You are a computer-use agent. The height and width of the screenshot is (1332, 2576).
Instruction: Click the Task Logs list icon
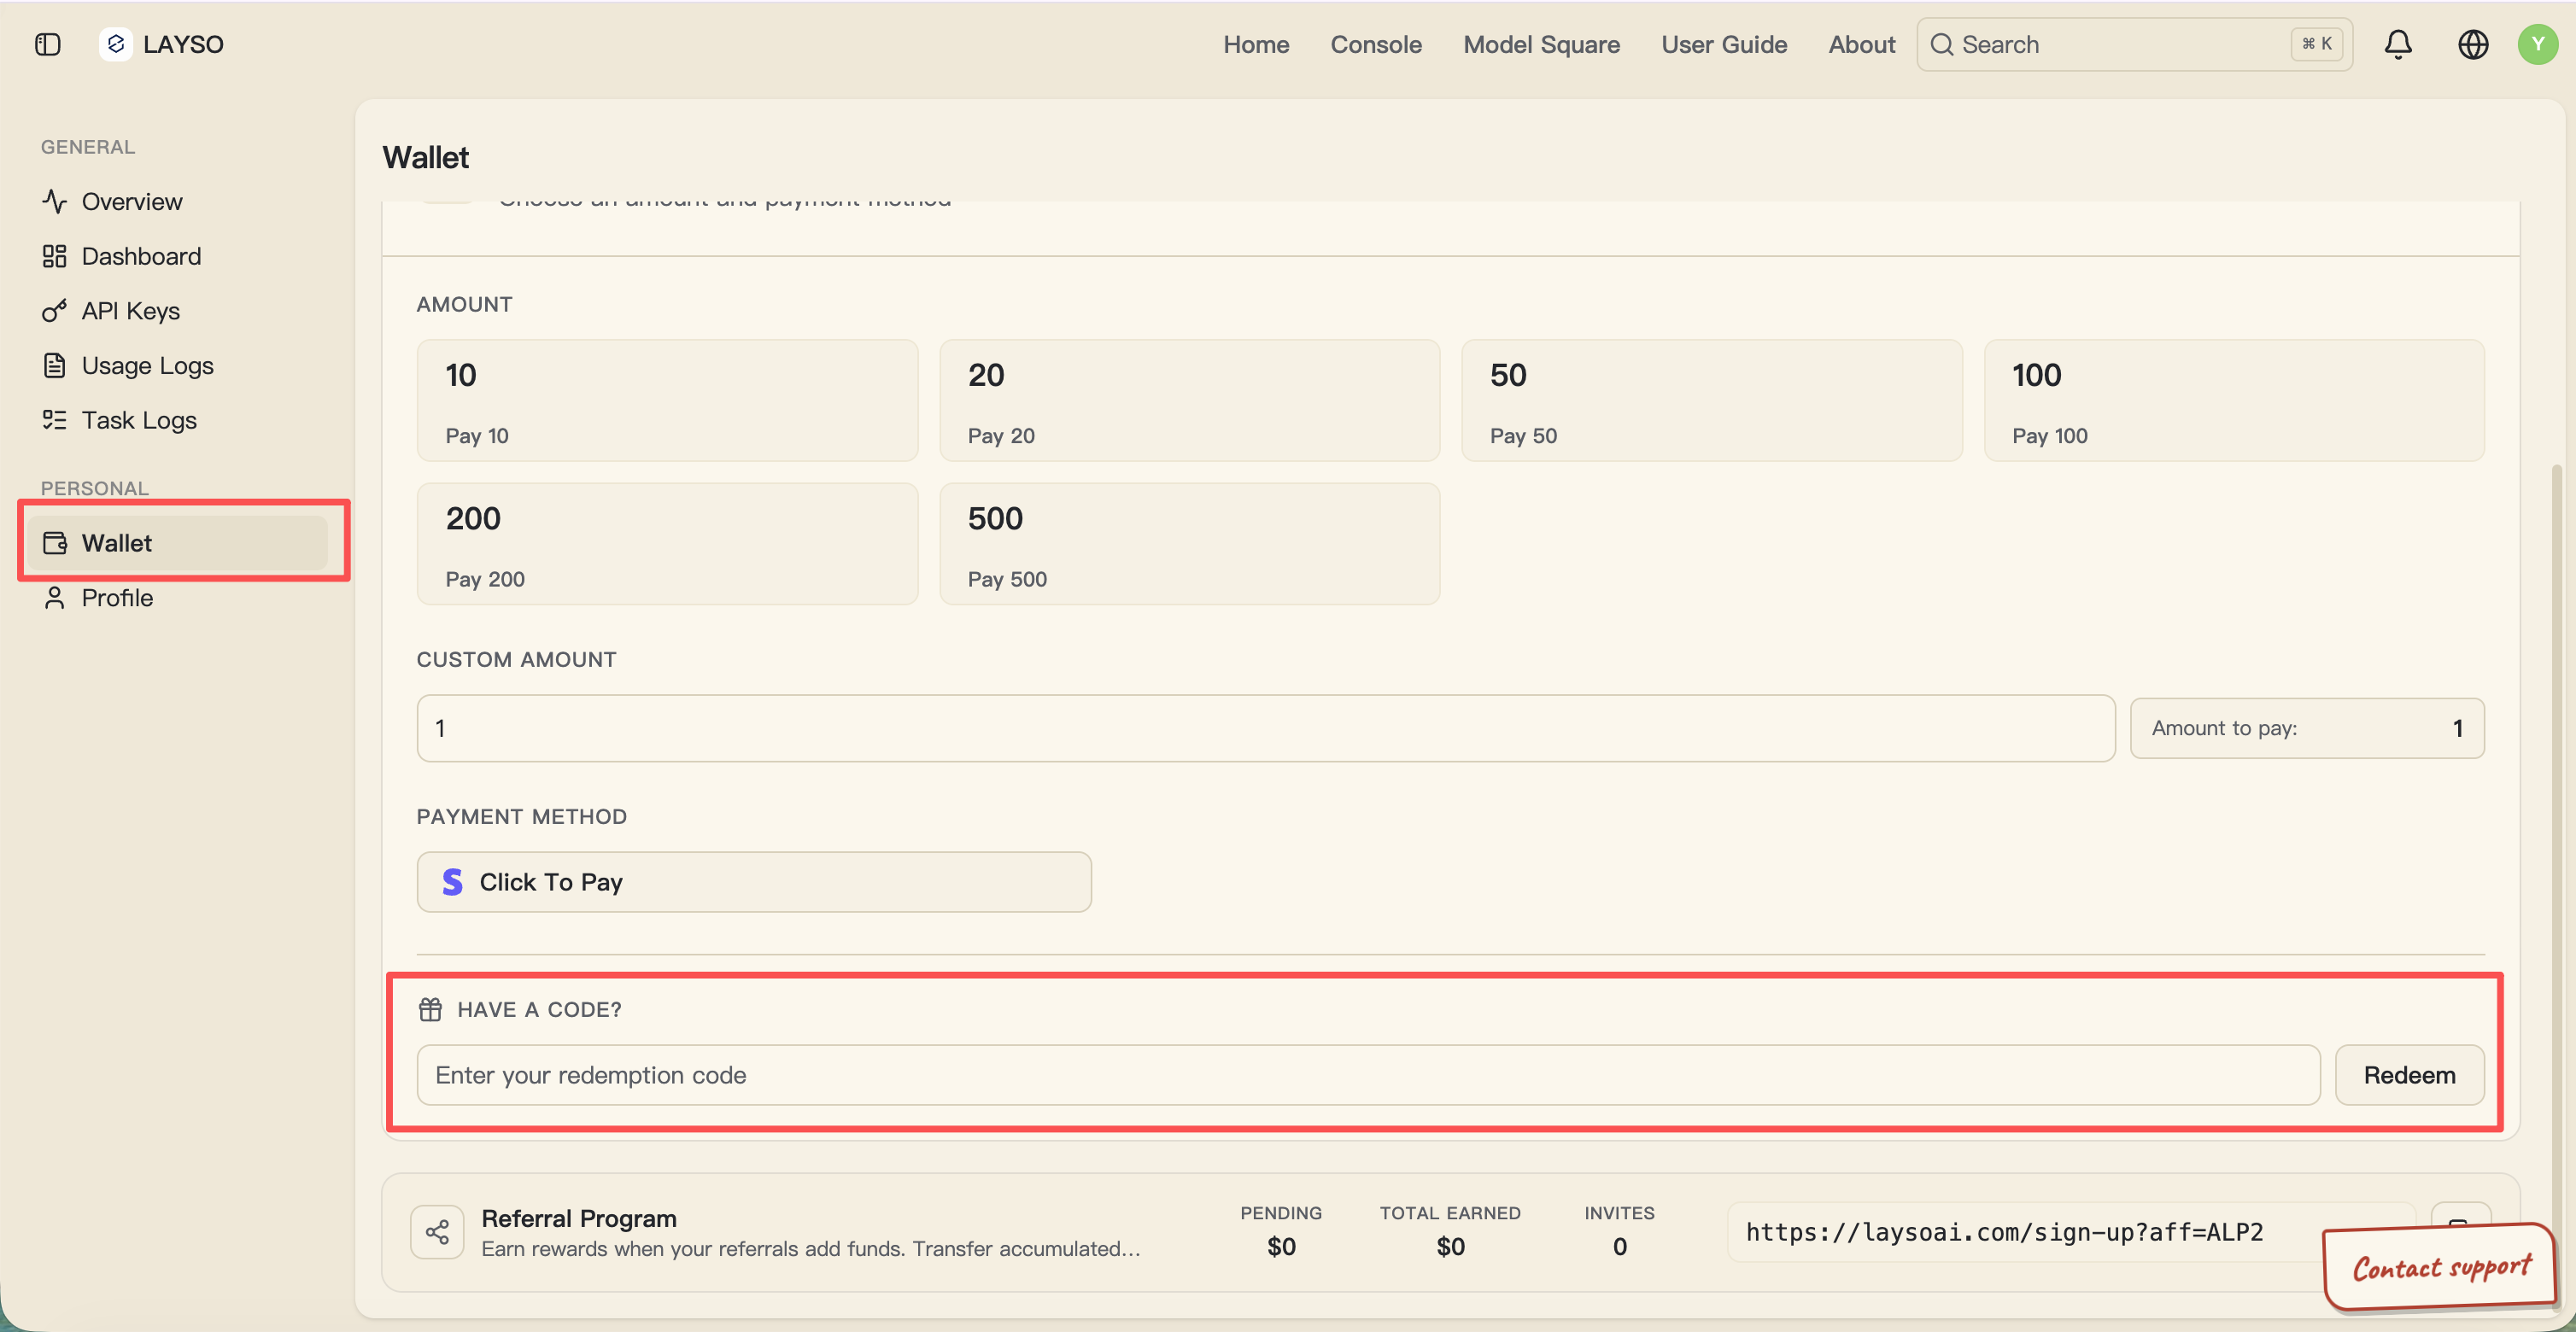pos(54,420)
